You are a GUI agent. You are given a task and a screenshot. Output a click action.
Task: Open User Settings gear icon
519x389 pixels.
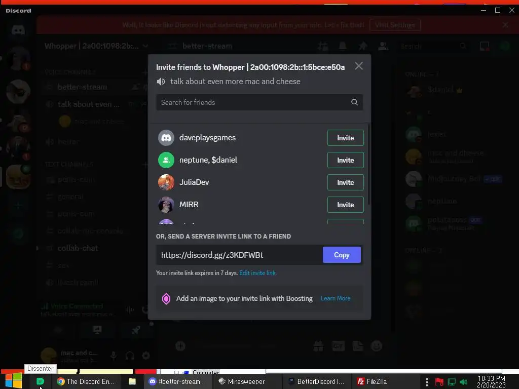(146, 356)
